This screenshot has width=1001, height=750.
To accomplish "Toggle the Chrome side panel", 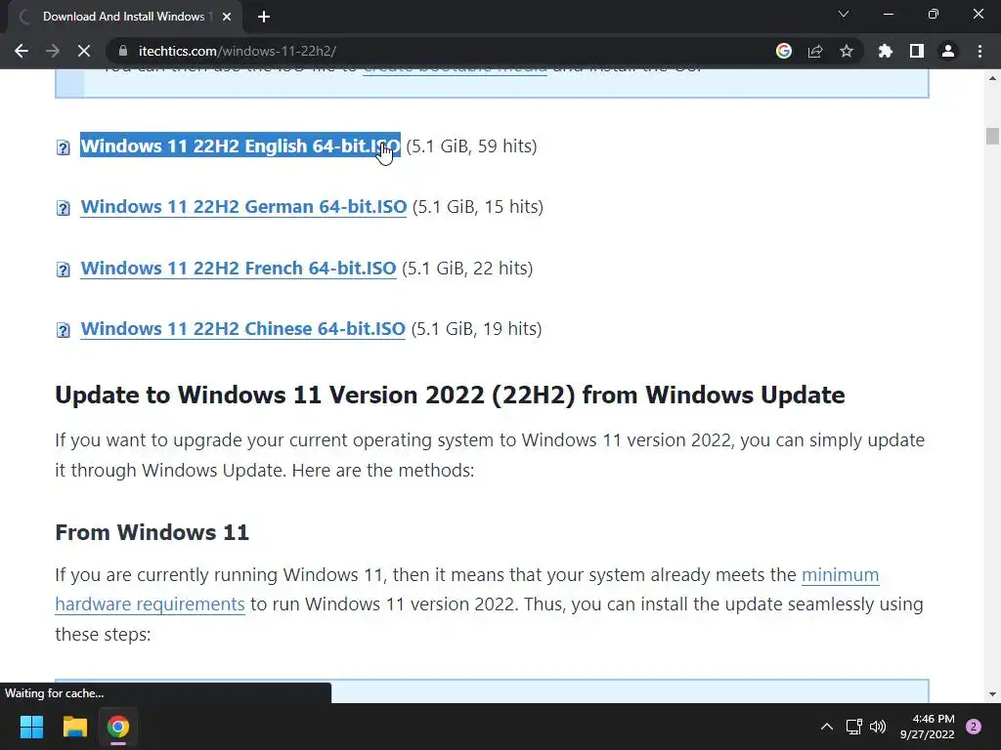I will tap(917, 51).
